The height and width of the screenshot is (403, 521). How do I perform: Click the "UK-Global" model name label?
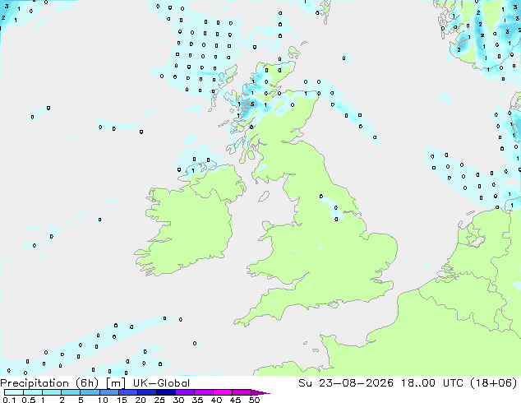pyautogui.click(x=161, y=383)
